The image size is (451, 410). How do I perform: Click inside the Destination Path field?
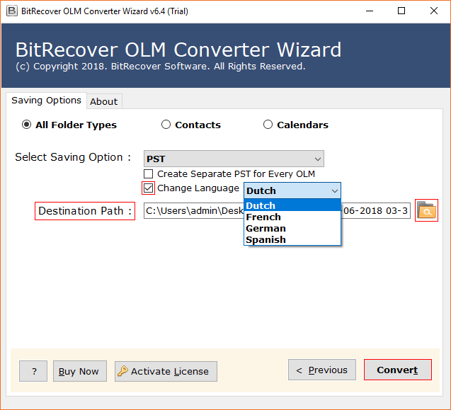[277, 210]
